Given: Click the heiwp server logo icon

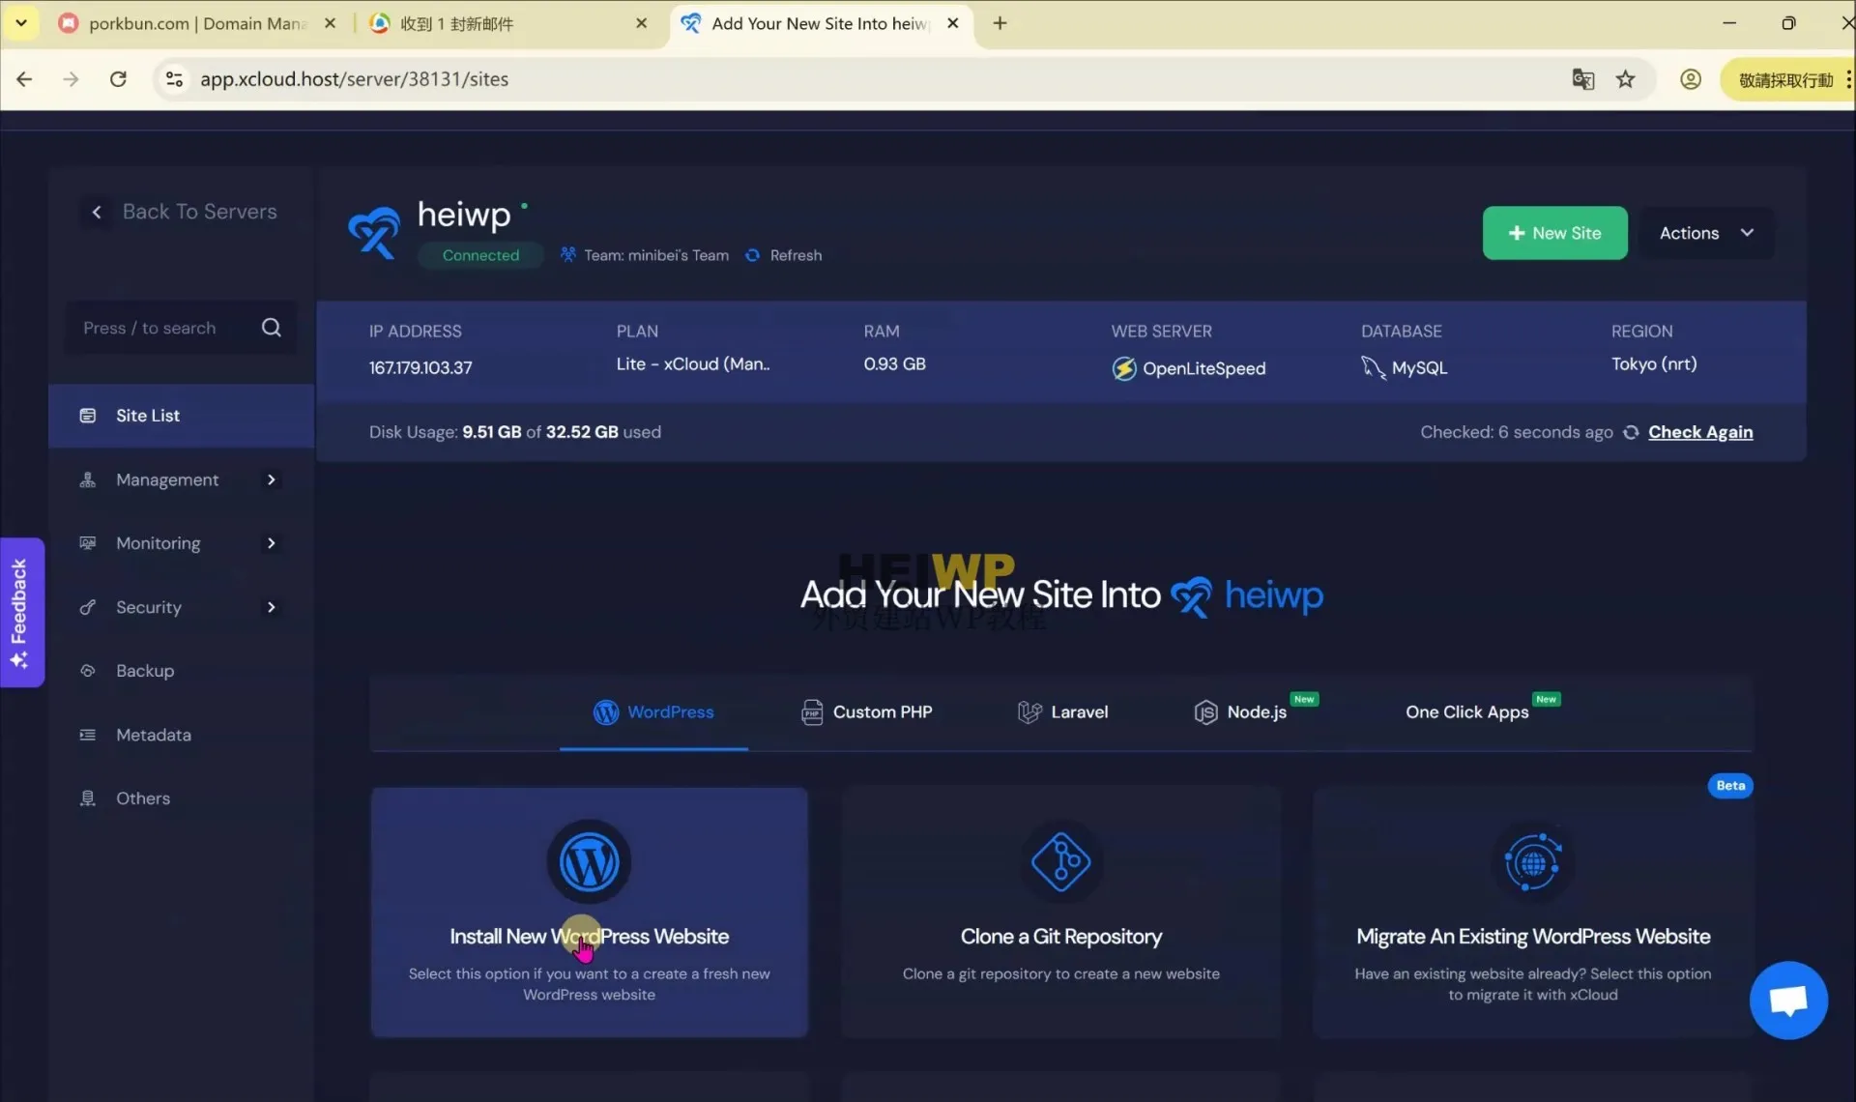Looking at the screenshot, I should coord(374,232).
